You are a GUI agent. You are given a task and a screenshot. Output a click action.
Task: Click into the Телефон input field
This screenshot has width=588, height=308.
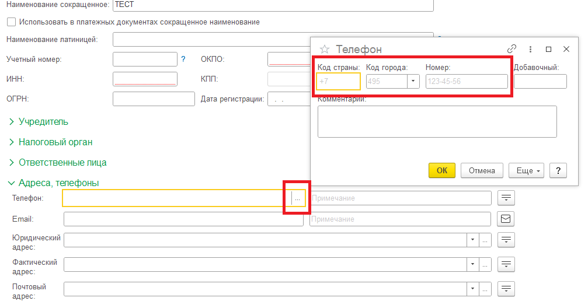[177, 198]
